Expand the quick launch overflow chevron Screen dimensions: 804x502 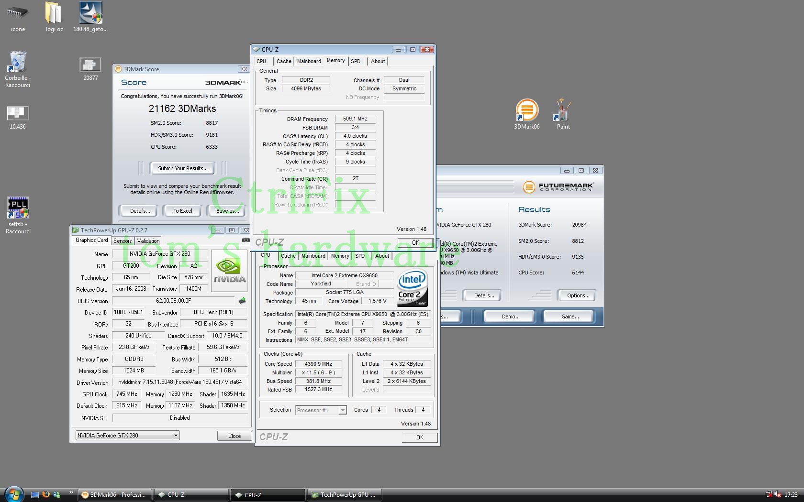(x=71, y=492)
